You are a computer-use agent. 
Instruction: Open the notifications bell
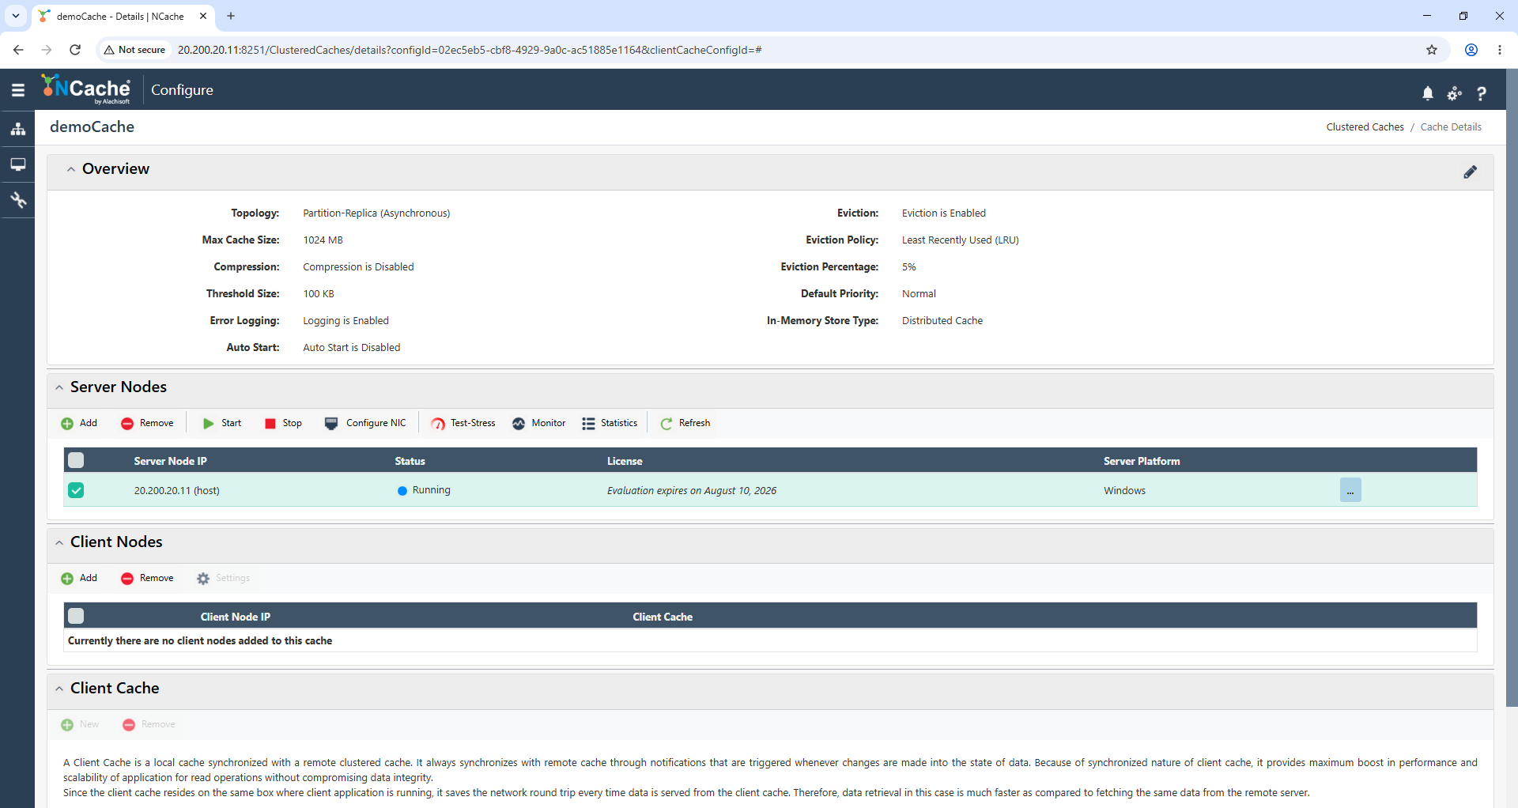[1427, 93]
